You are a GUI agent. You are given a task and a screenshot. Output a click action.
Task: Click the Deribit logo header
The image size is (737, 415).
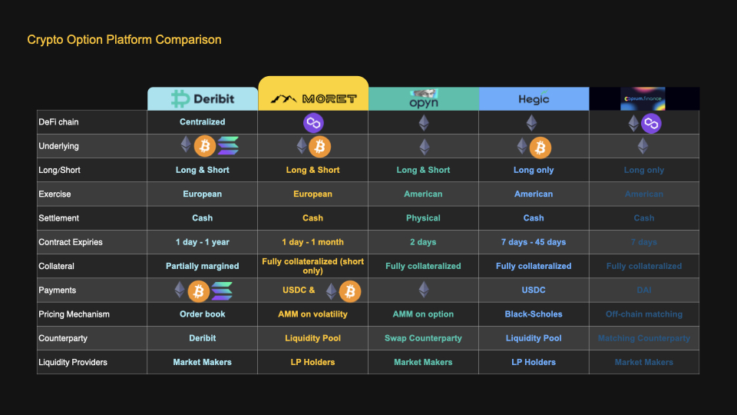click(x=203, y=99)
